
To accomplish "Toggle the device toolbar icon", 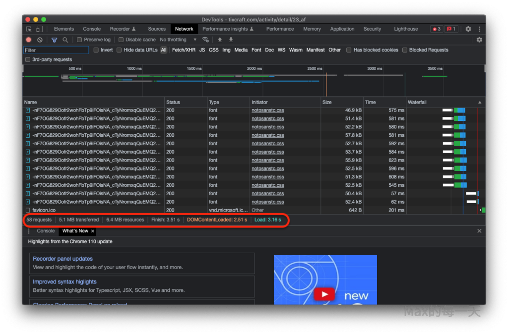I will pyautogui.click(x=39, y=29).
